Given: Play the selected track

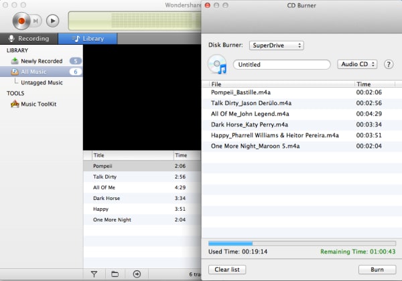Looking at the screenshot, I should tap(52, 21).
